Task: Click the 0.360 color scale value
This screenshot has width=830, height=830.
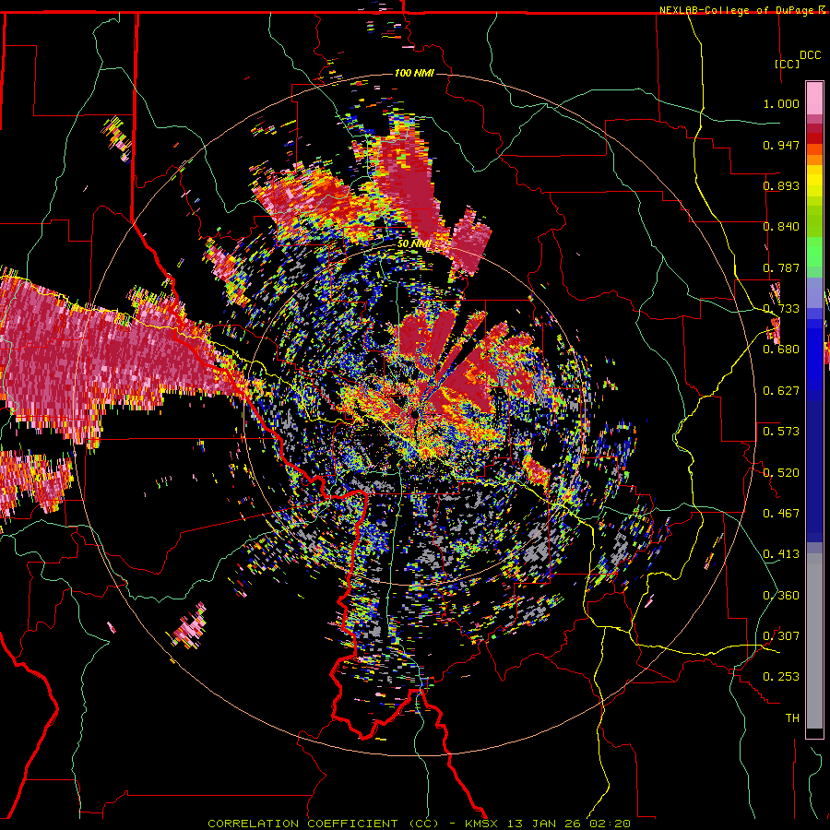Action: (781, 596)
